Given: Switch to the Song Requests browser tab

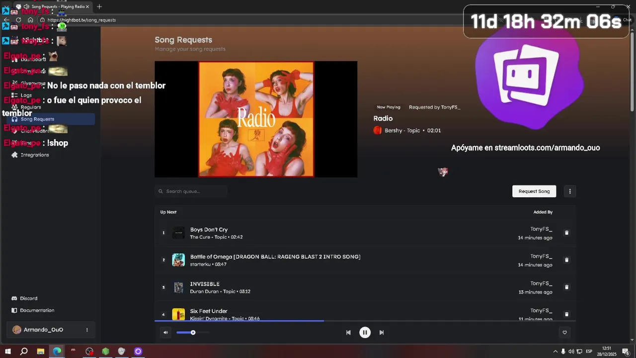Looking at the screenshot, I should pyautogui.click(x=52, y=6).
